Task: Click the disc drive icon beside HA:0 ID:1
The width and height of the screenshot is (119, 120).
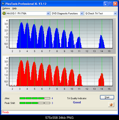Action: point(4,13)
